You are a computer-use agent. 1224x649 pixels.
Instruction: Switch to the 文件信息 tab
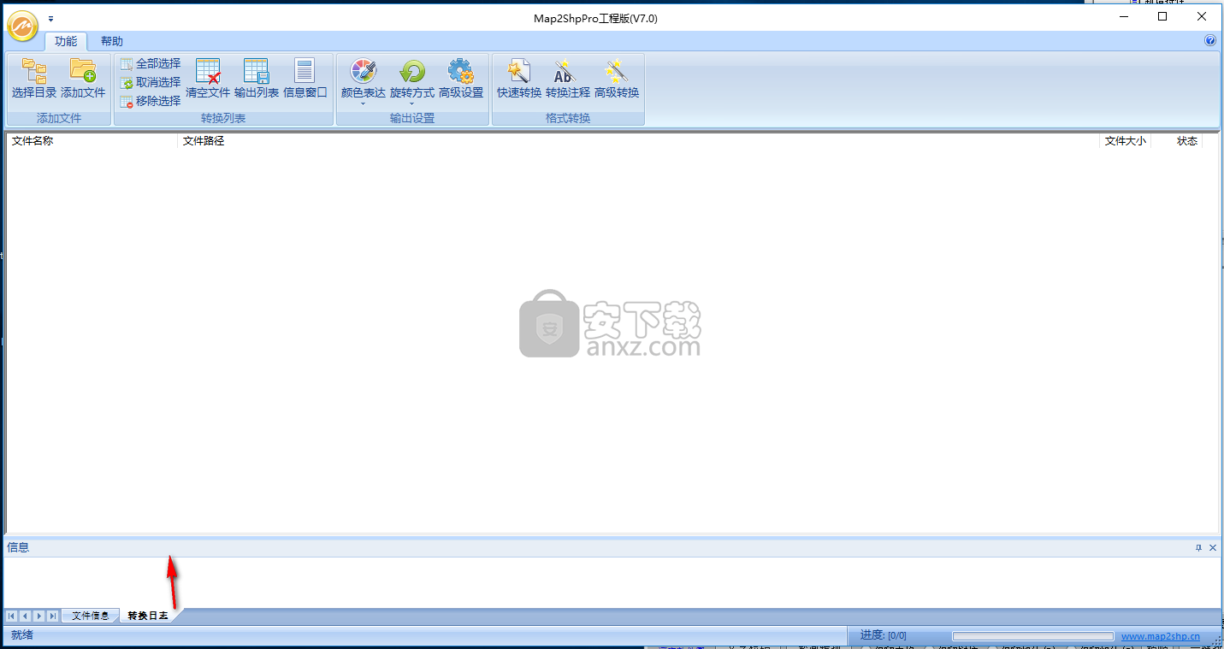91,616
